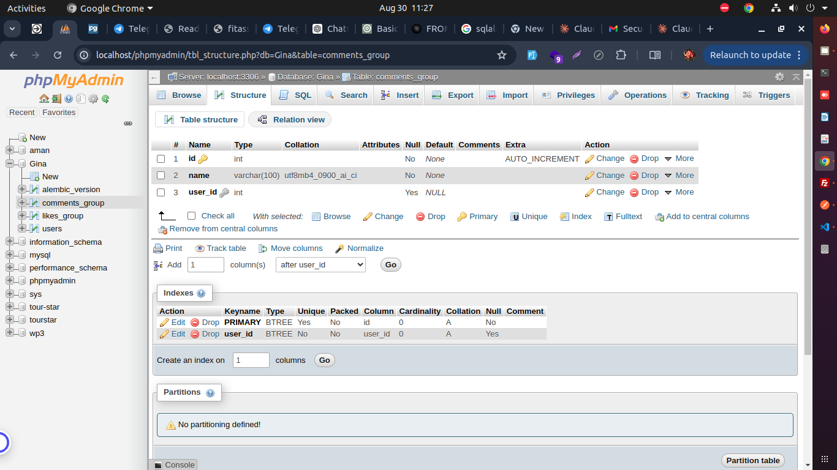Screen dimensions: 837x470
Task: Click the chain link icon in sidebar
Action: point(128,123)
